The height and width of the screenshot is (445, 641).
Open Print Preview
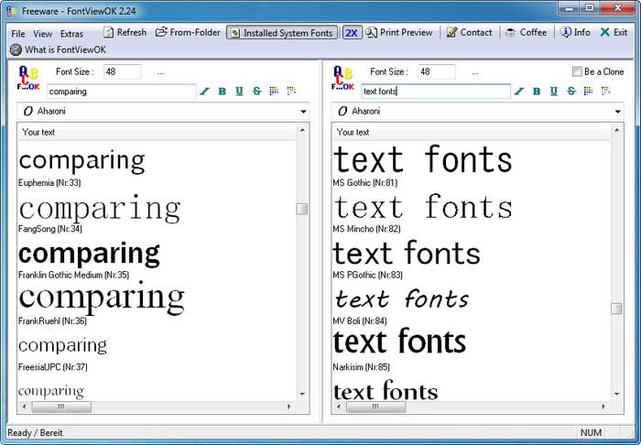[399, 33]
